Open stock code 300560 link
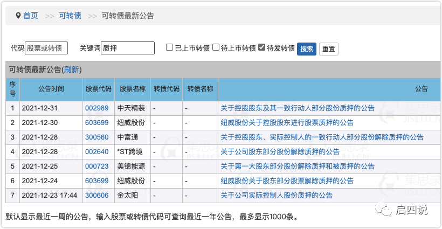 click(96, 137)
